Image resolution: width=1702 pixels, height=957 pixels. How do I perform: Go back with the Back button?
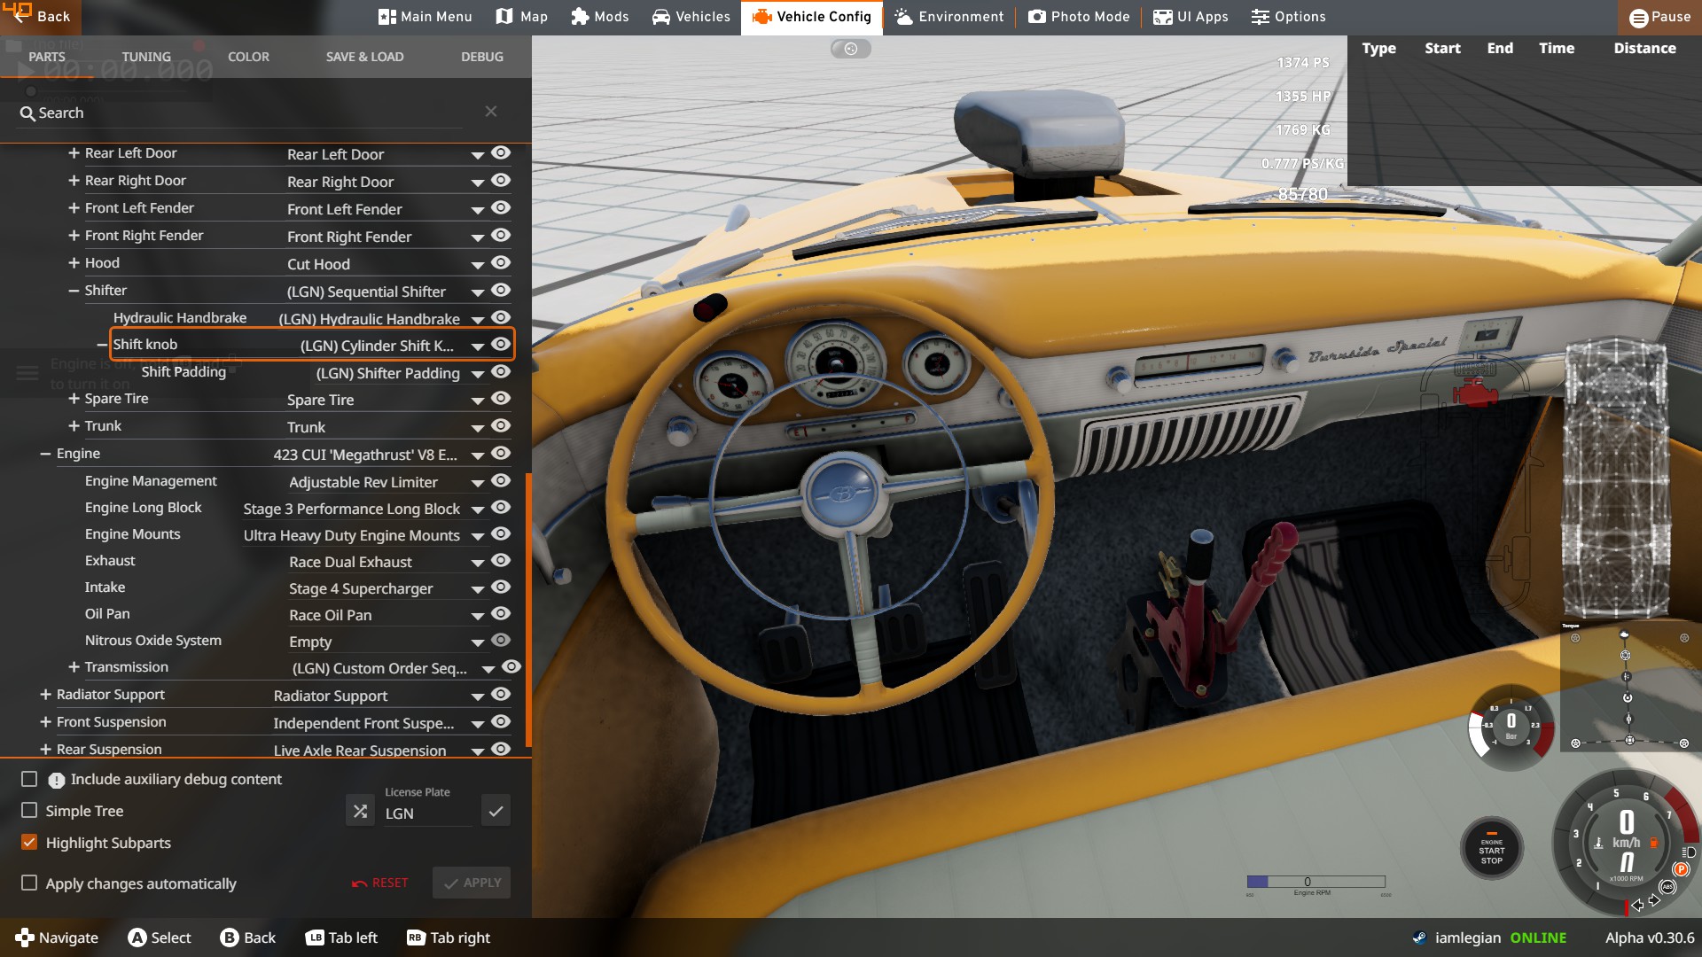(41, 17)
